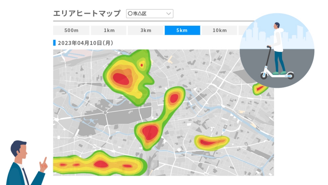This screenshot has height=185, width=328.
Task: Click the central upper red hotspot on map
Action: [x=174, y=98]
